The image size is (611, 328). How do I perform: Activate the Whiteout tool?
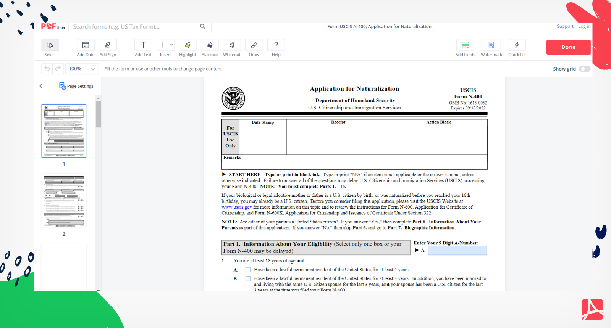(x=232, y=45)
